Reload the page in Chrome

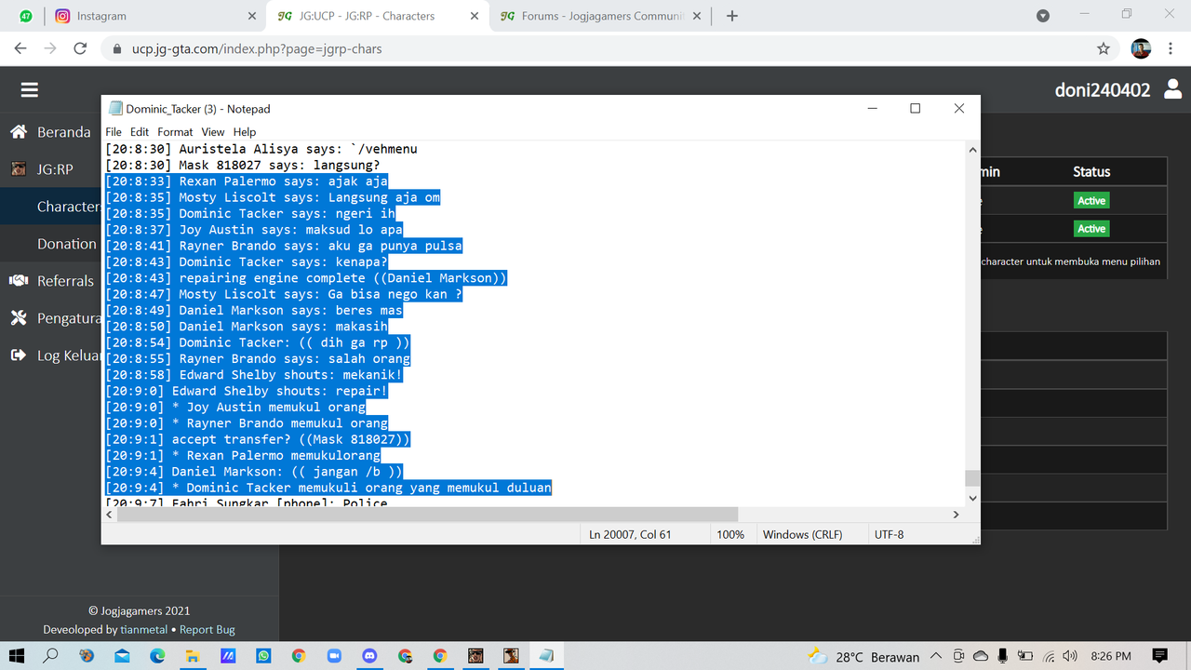[80, 48]
